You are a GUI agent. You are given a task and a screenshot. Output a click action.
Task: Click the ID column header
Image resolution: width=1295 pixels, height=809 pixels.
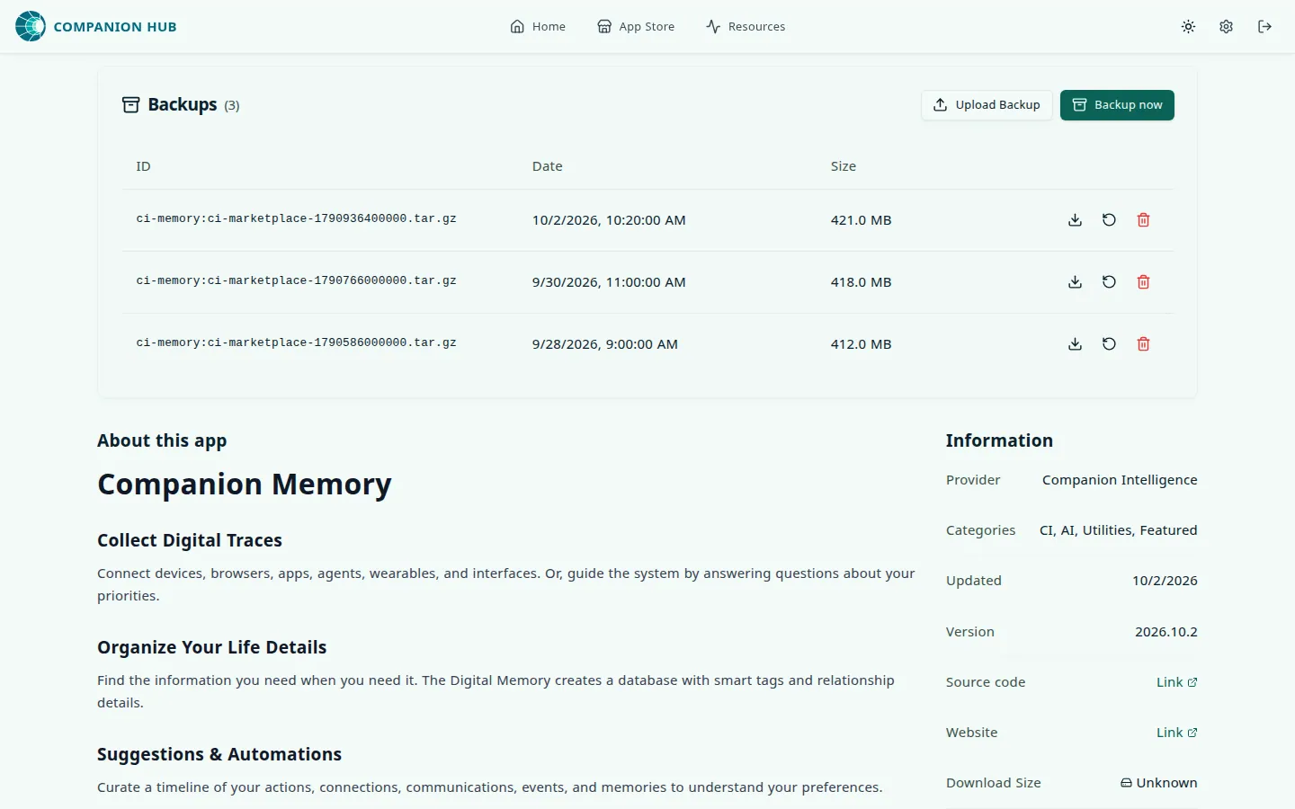coord(143,166)
